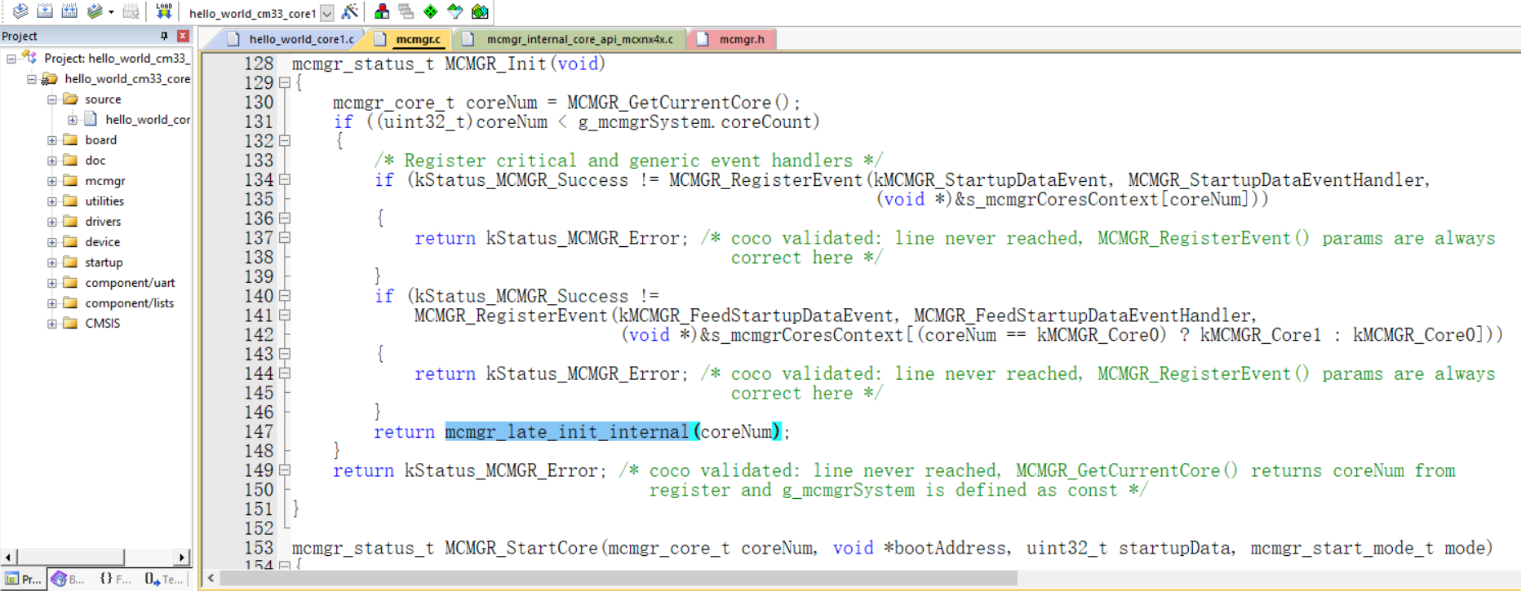1521x591 pixels.
Task: Click the Translate file toolbar icon
Action: pyautogui.click(x=20, y=11)
